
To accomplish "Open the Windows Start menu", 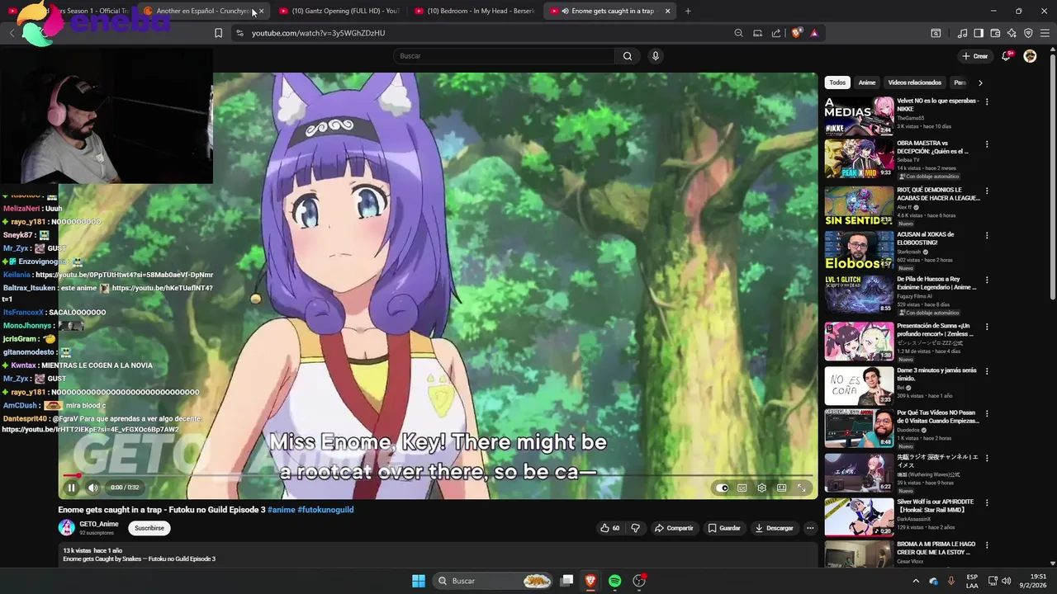I will [419, 581].
